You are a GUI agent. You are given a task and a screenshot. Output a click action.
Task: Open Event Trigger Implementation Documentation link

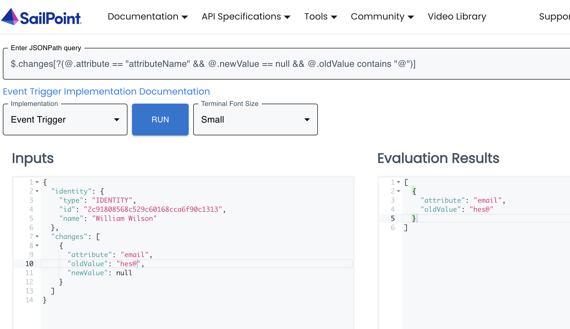pyautogui.click(x=106, y=91)
